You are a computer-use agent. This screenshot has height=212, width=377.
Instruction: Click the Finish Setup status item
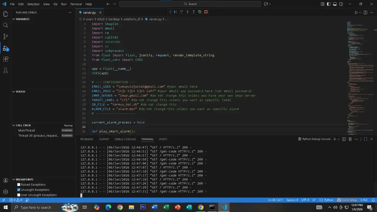(347, 200)
